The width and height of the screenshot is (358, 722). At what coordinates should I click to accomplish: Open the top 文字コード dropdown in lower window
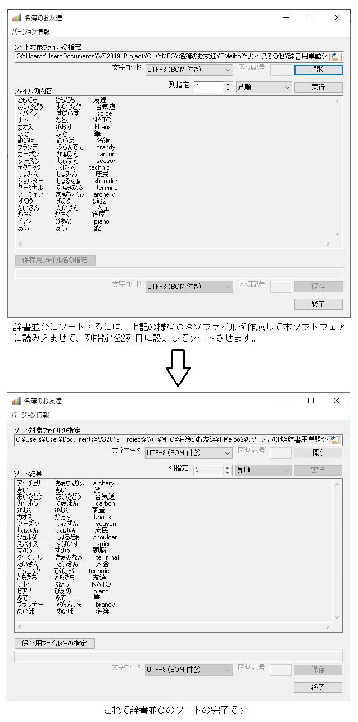pyautogui.click(x=189, y=453)
